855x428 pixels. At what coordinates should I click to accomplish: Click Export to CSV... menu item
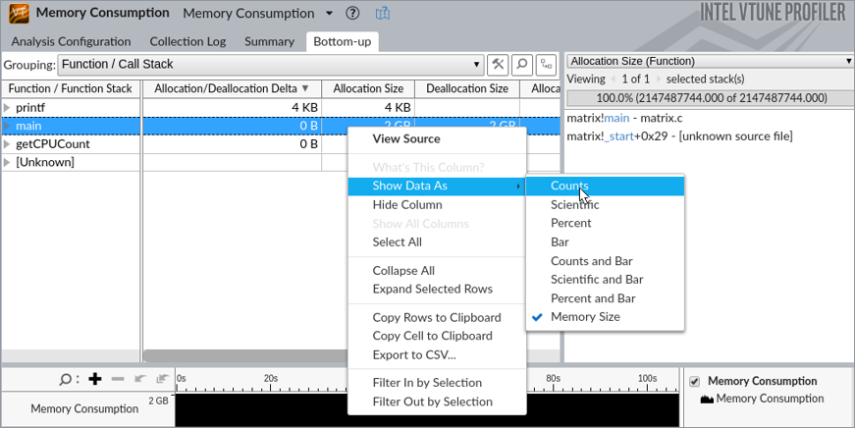[413, 354]
